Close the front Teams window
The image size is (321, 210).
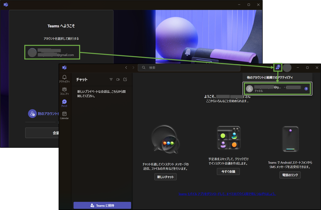[317, 68]
